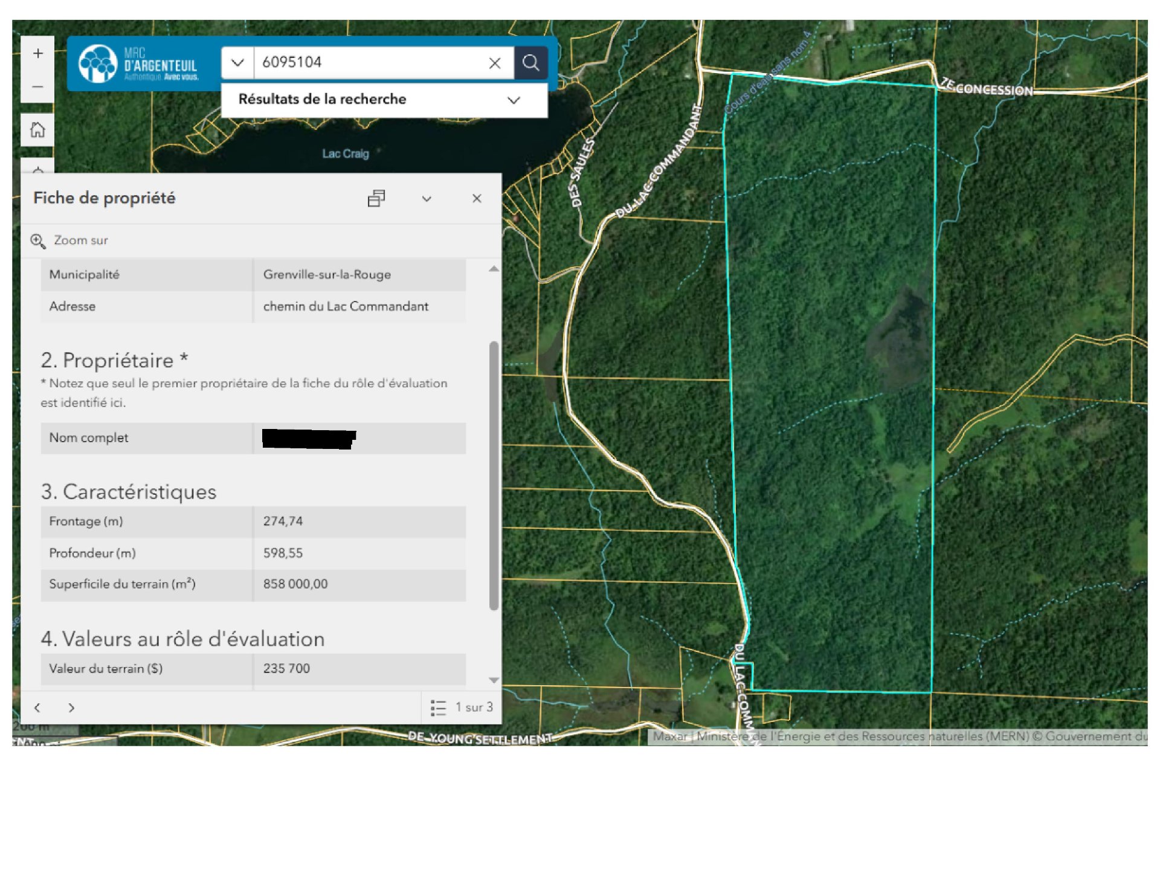Collapse the property panel with chevron

pos(427,199)
